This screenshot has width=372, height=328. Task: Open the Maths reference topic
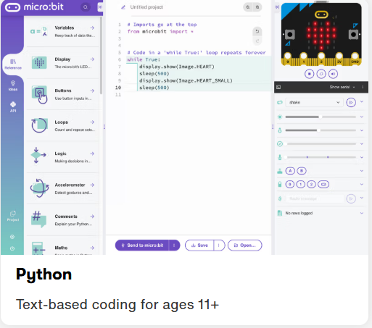click(63, 246)
